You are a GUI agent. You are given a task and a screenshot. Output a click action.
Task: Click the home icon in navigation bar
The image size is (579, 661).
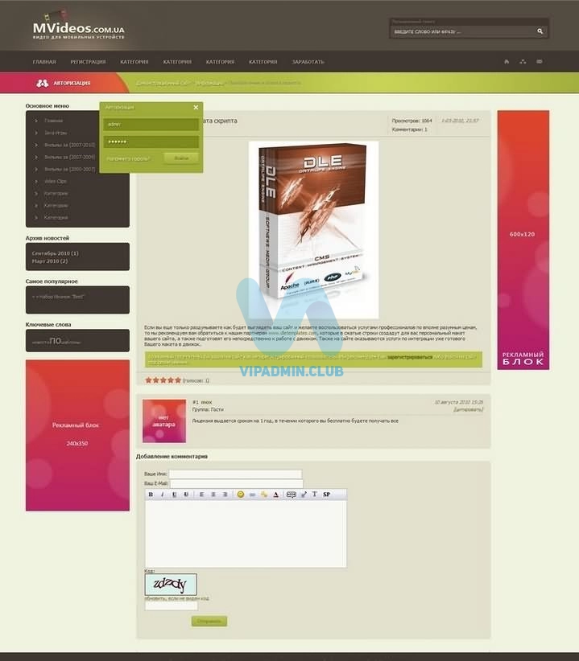(507, 62)
